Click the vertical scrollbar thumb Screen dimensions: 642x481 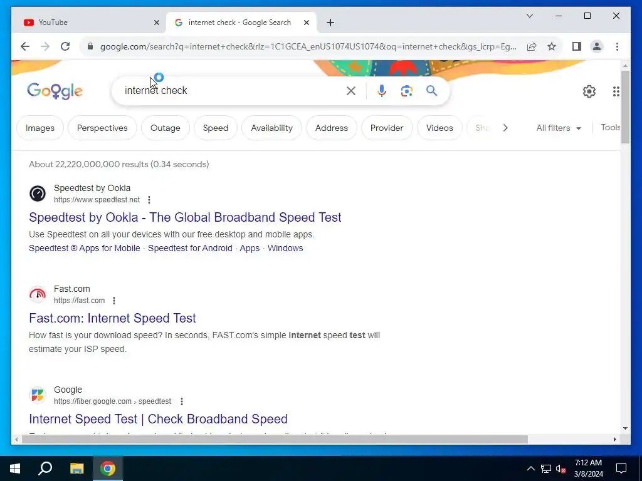tap(625, 106)
